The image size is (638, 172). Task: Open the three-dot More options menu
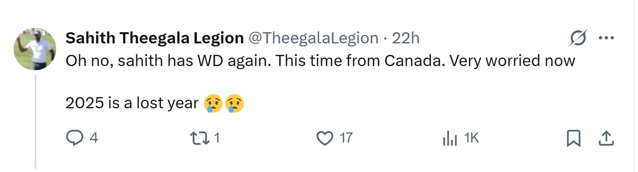(606, 38)
